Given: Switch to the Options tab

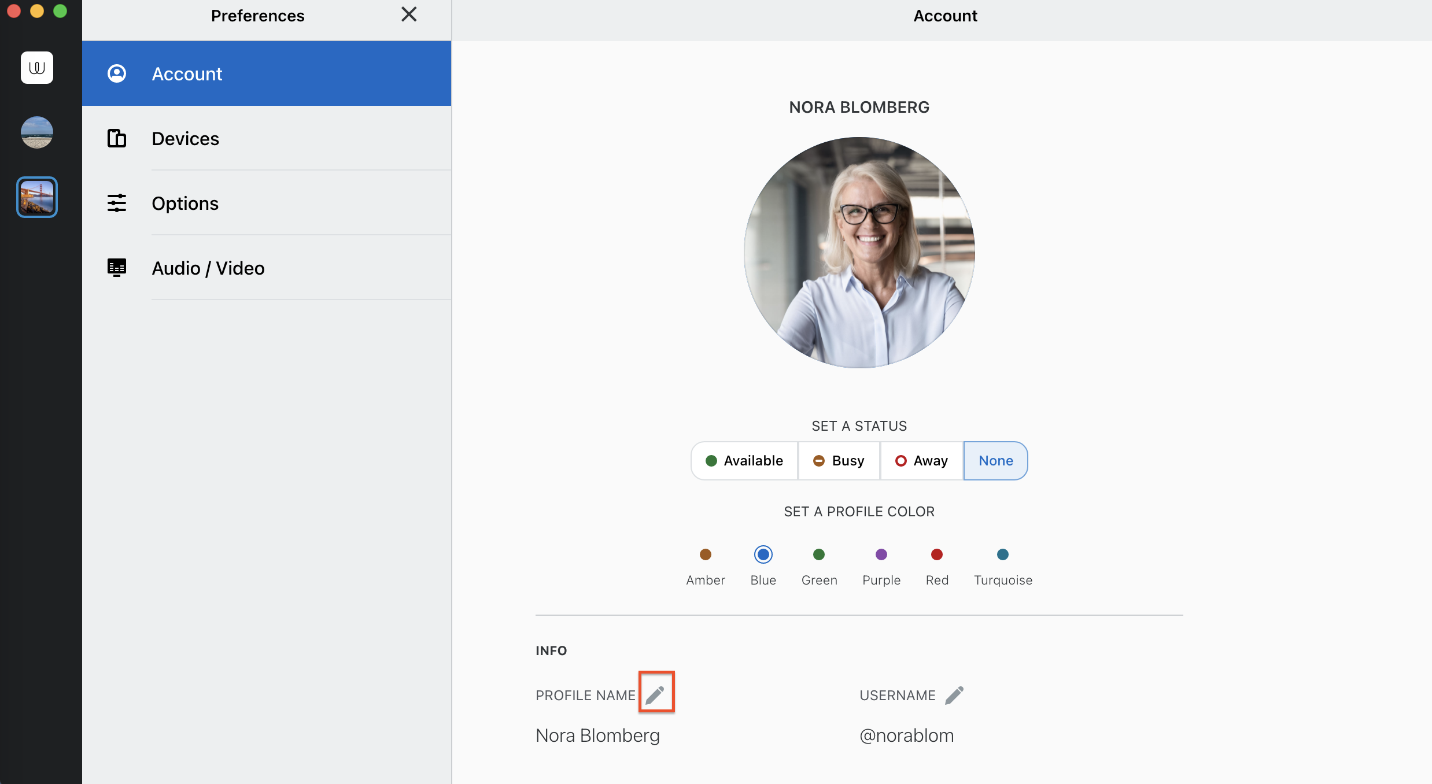Looking at the screenshot, I should pyautogui.click(x=185, y=203).
